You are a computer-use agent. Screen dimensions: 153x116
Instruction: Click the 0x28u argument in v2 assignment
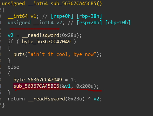(x=69, y=35)
